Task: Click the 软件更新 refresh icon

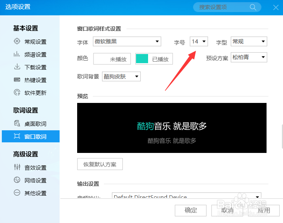Action: [17, 92]
